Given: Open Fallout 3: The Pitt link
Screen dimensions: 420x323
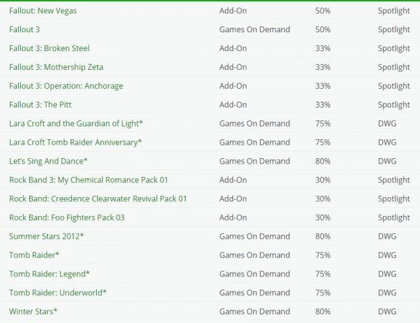Looking at the screenshot, I should 40,105.
